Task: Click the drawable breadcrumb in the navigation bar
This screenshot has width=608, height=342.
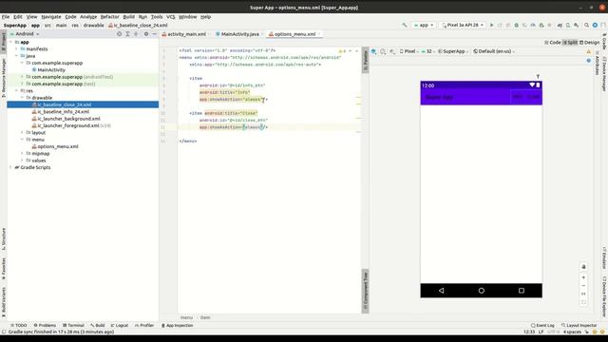Action: click(93, 26)
